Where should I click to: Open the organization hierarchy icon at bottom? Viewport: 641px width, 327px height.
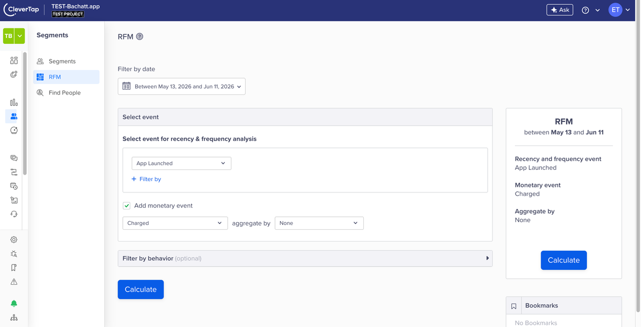14,317
